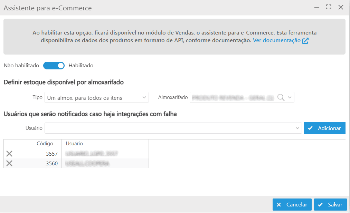350x213 pixels.
Task: Click the Cancelar button
Action: 292,204
